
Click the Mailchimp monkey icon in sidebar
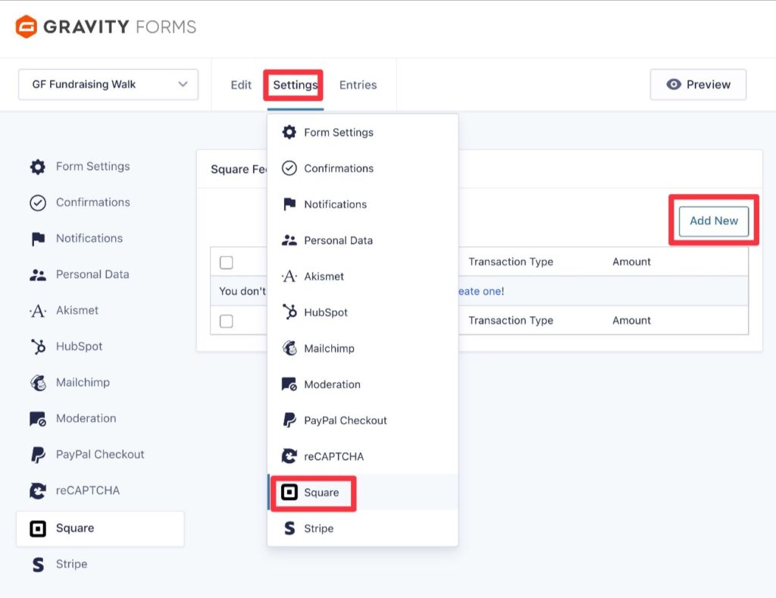(38, 383)
